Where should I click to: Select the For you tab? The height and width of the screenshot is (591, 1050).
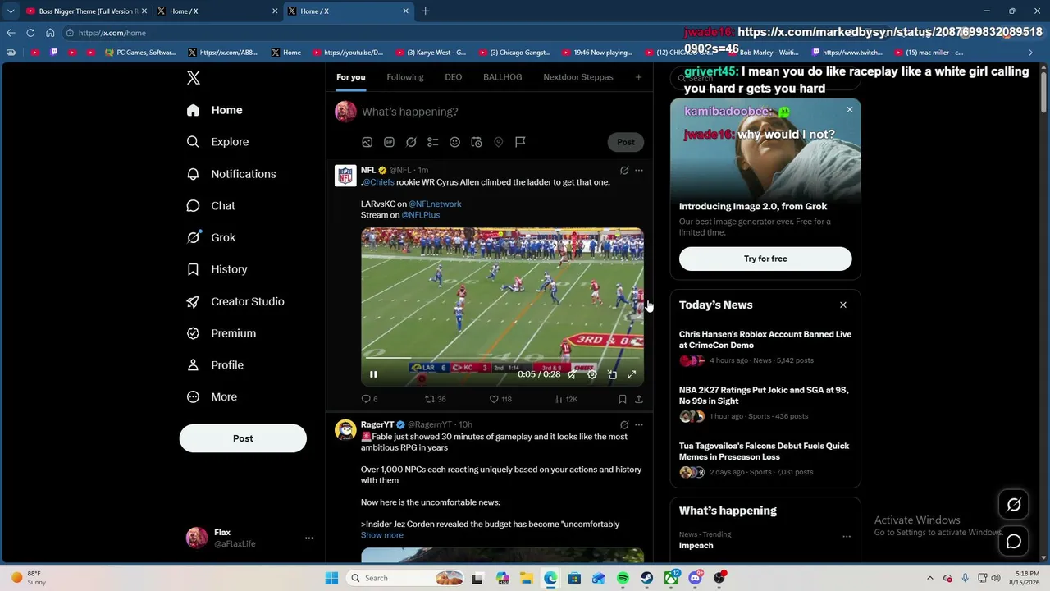[350, 77]
